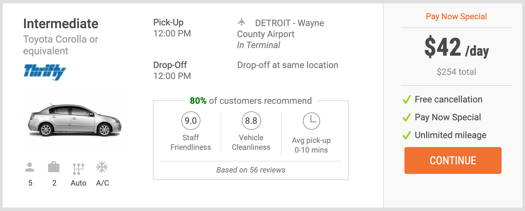Click the Free cancellation green checkmark
The height and width of the screenshot is (211, 525).
[x=407, y=100]
